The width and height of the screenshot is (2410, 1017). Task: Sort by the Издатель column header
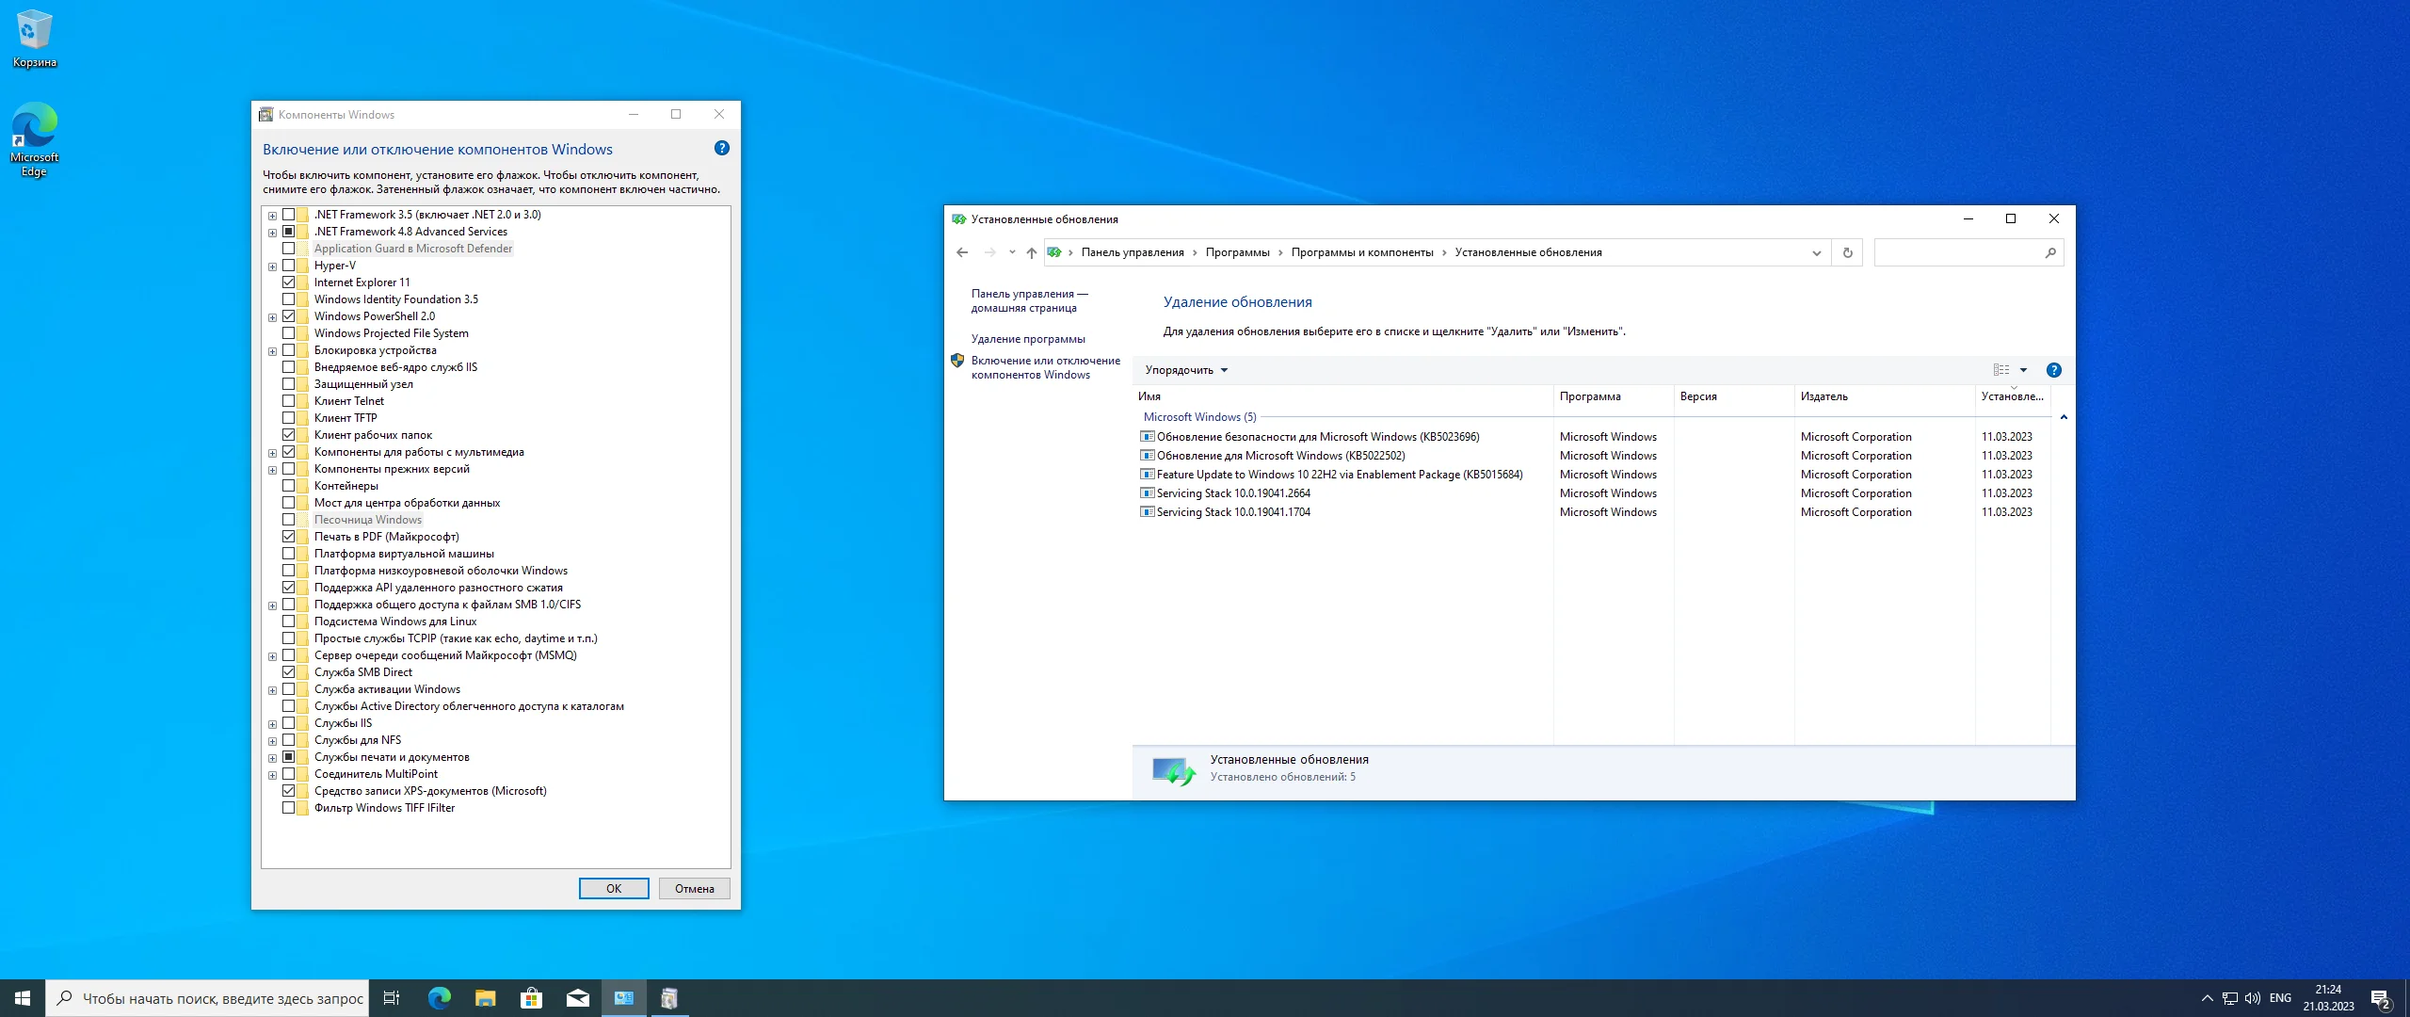point(1824,396)
